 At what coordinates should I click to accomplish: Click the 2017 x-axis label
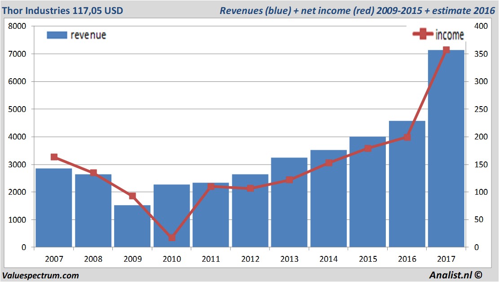coord(446,259)
